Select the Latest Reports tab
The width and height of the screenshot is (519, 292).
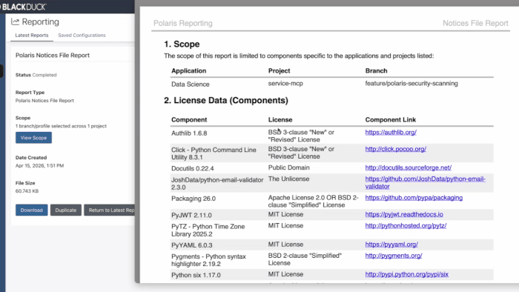click(x=32, y=35)
